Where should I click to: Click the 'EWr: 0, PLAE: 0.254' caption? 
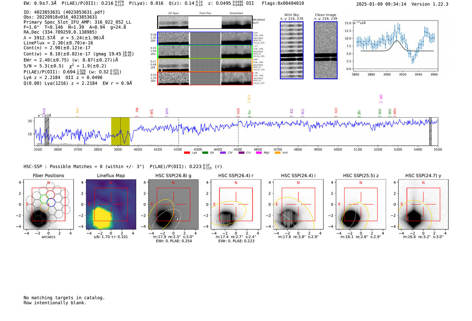click(174, 241)
